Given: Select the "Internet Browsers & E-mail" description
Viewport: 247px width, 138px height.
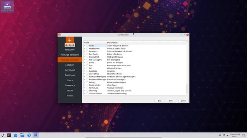Looking at the screenshot, I should click(x=119, y=51).
